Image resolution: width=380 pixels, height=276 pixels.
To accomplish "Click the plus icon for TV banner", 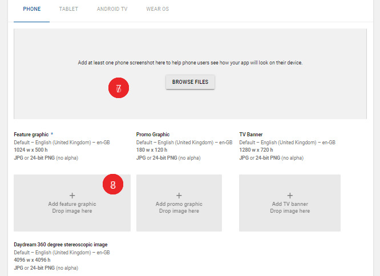I will tap(290, 196).
